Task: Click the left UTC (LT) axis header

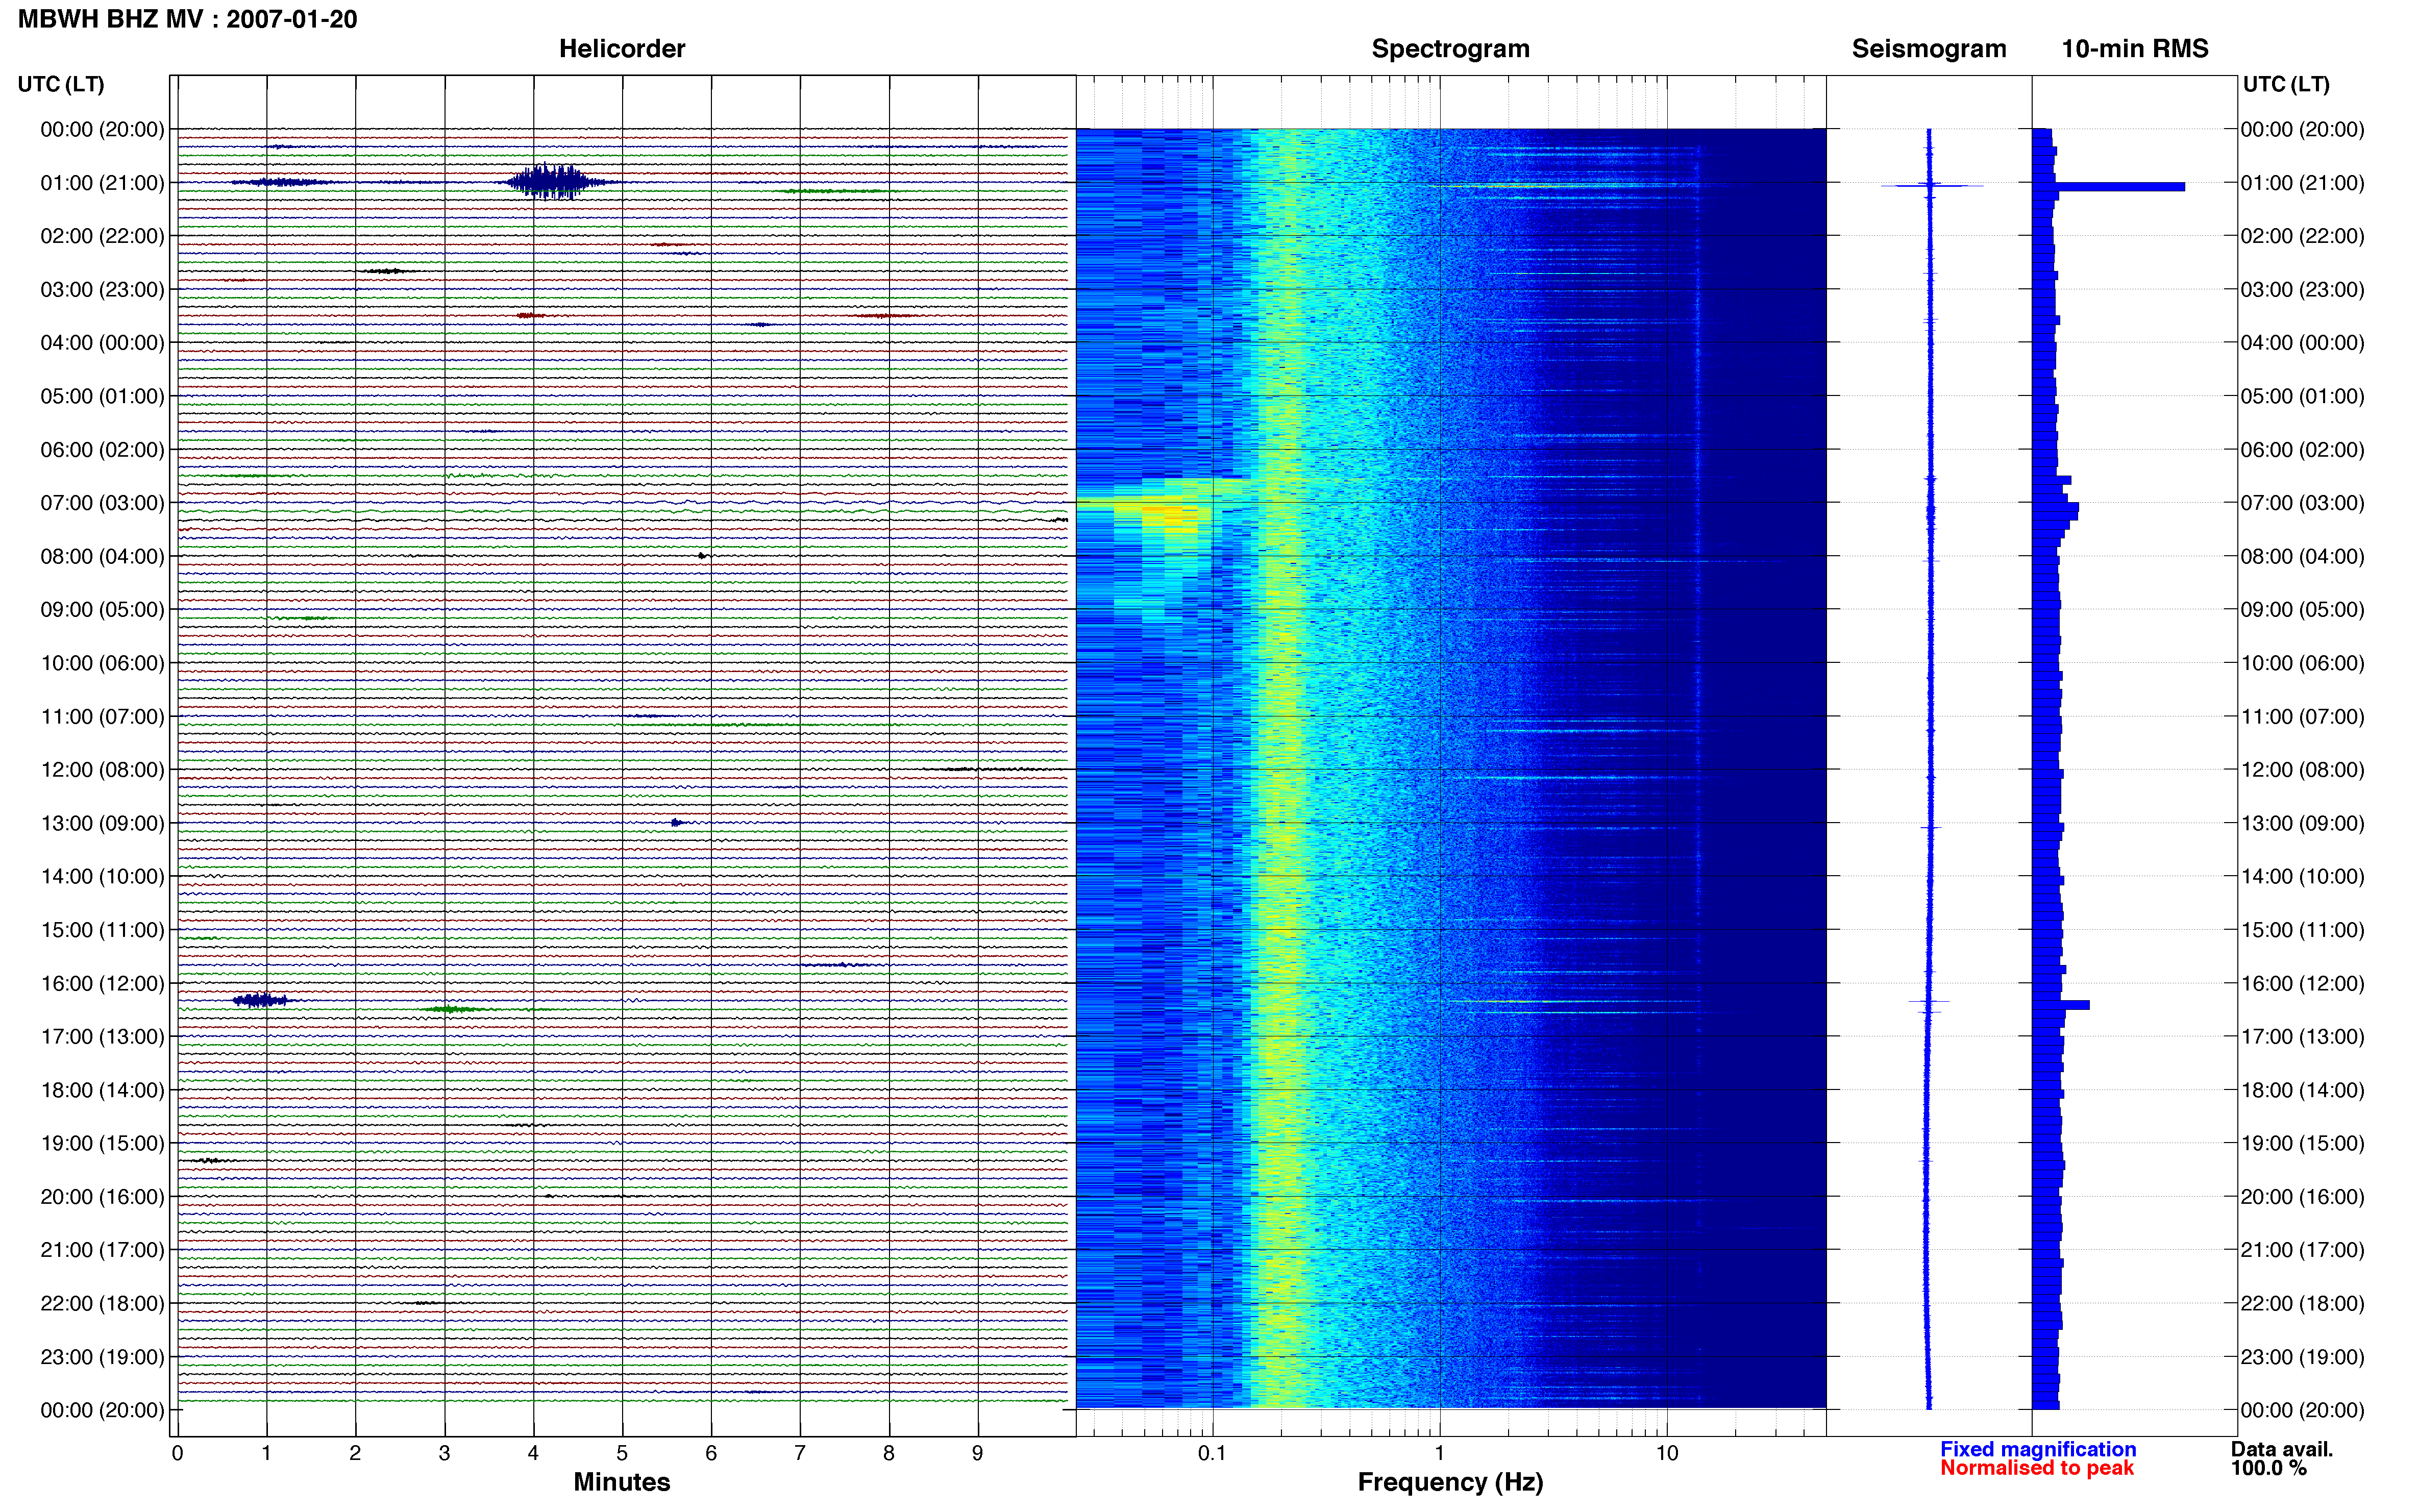Action: 61,84
